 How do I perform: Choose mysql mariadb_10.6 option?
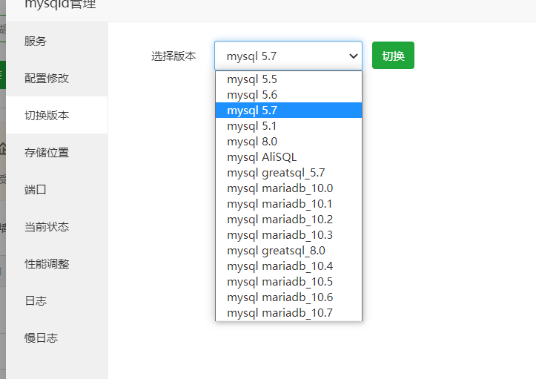coord(288,297)
